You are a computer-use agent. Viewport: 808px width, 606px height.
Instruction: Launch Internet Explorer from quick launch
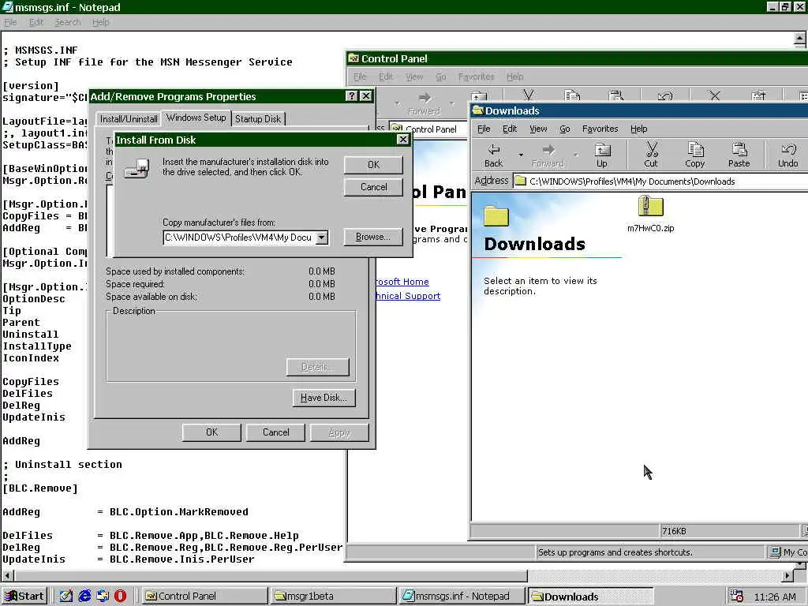pos(84,597)
